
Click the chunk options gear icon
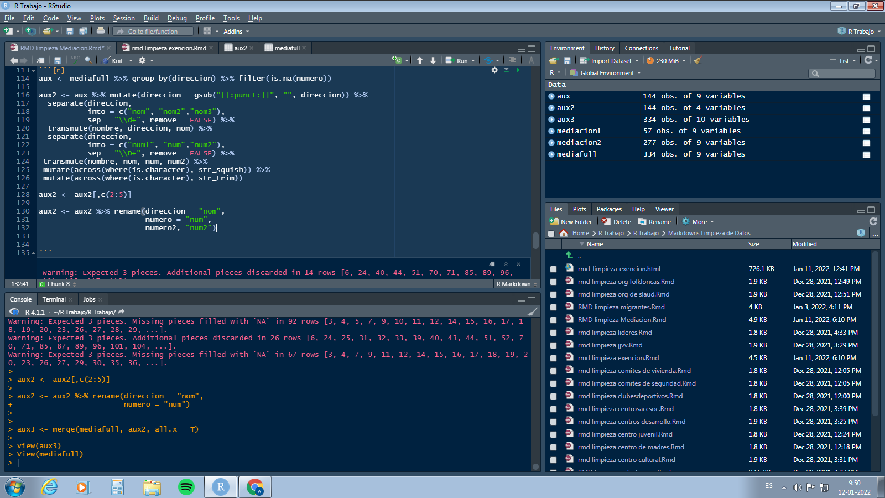494,70
